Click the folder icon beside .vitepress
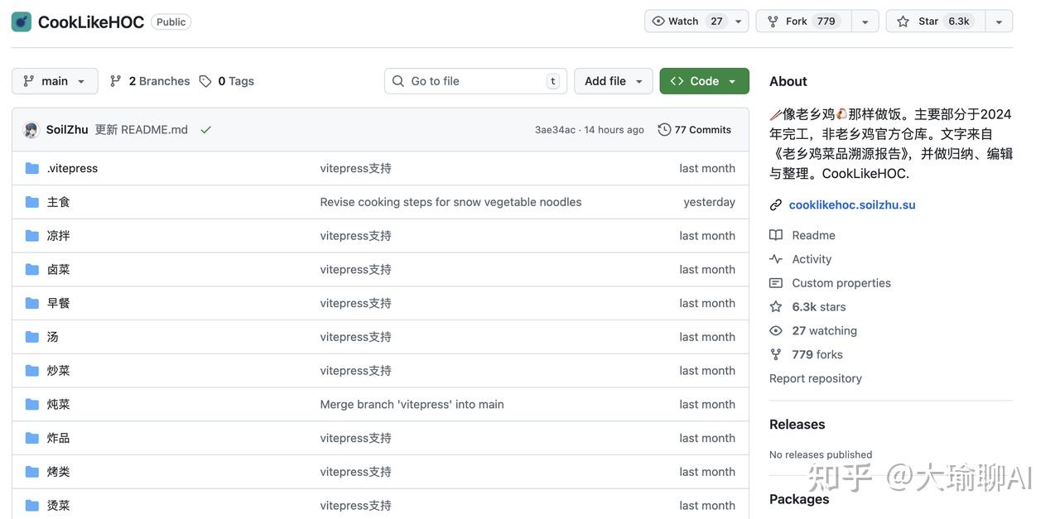This screenshot has width=1060, height=519. tap(32, 168)
